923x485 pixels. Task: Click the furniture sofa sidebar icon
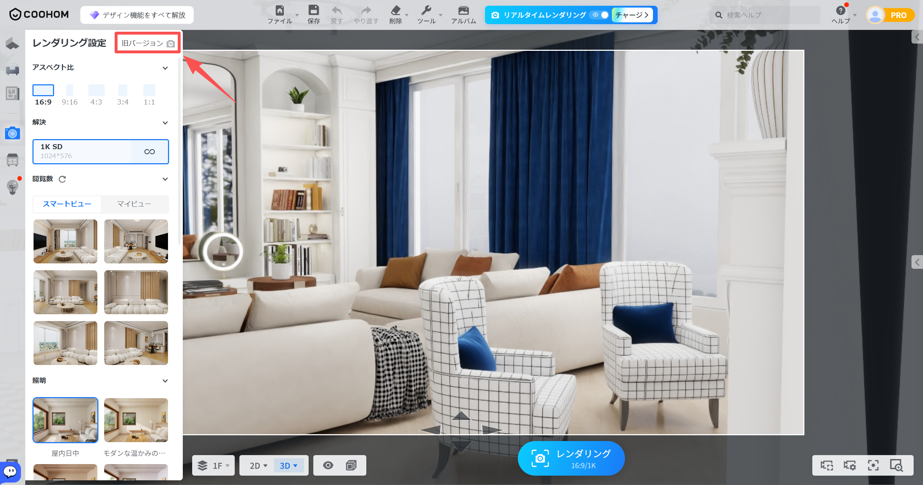[x=12, y=69]
